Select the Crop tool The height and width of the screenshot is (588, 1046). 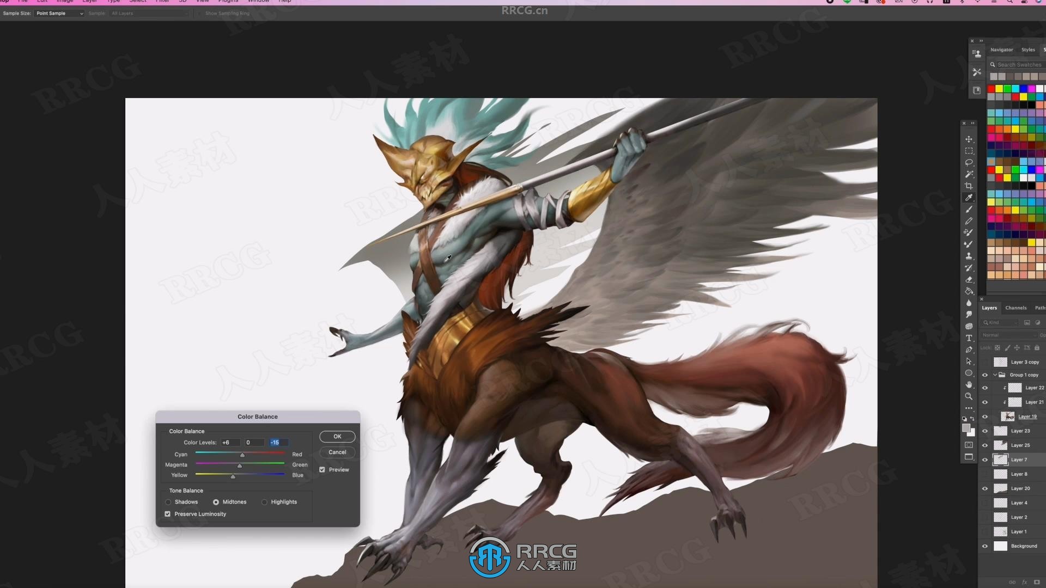pyautogui.click(x=969, y=186)
